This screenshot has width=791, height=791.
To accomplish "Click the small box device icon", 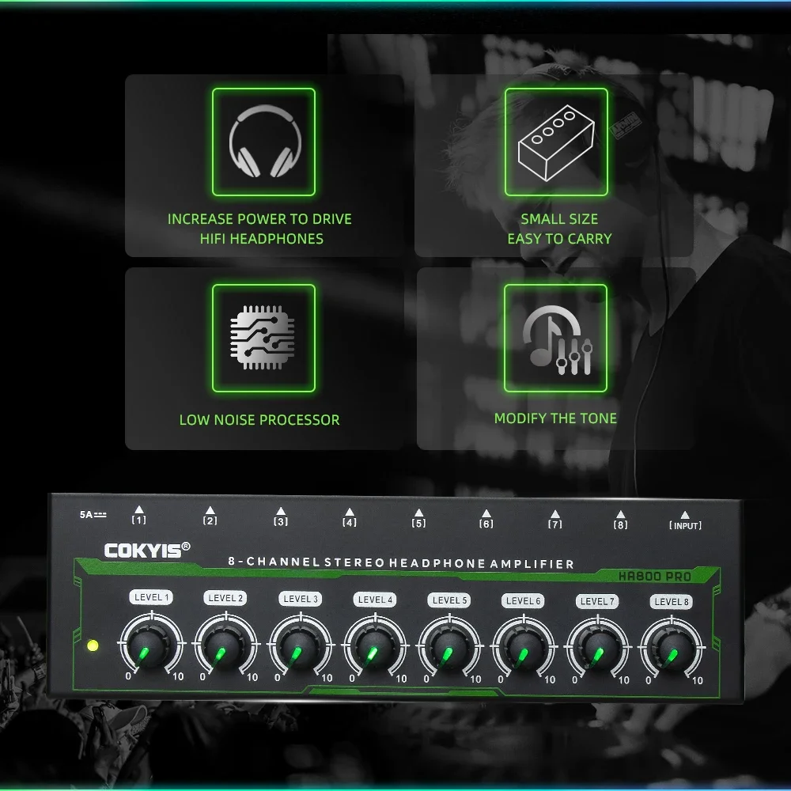I will pyautogui.click(x=556, y=142).
